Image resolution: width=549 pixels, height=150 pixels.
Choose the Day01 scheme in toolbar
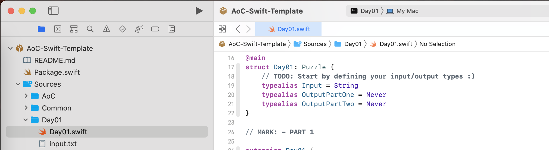(364, 11)
